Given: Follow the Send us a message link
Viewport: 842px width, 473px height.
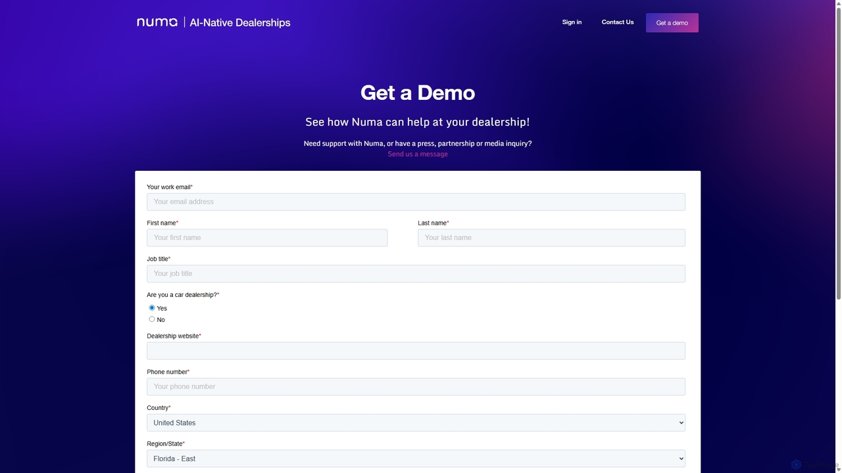Looking at the screenshot, I should [418, 154].
